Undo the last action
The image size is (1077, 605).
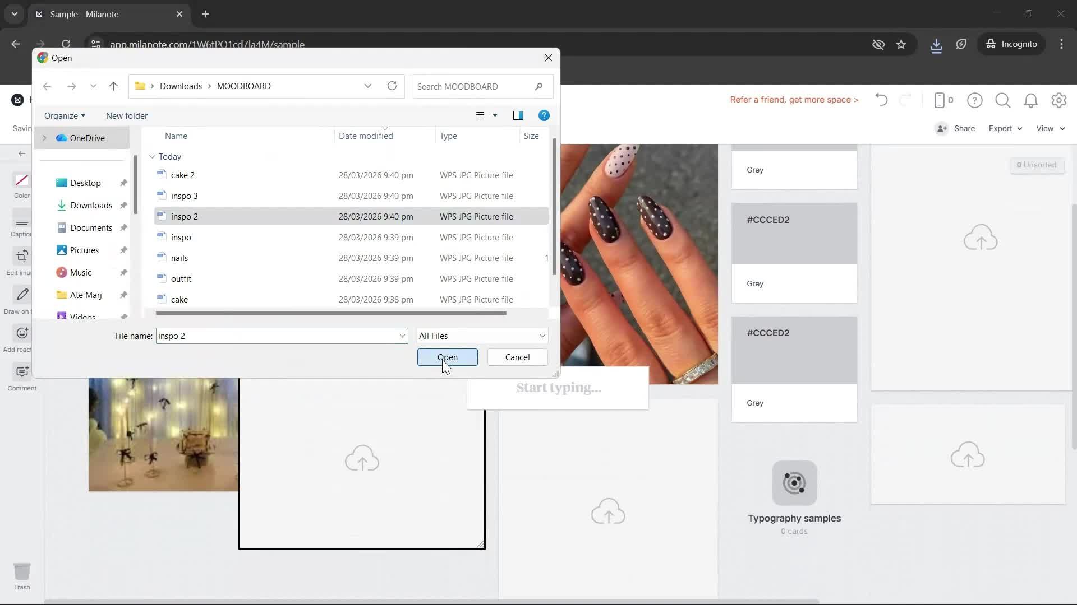coord(881,100)
